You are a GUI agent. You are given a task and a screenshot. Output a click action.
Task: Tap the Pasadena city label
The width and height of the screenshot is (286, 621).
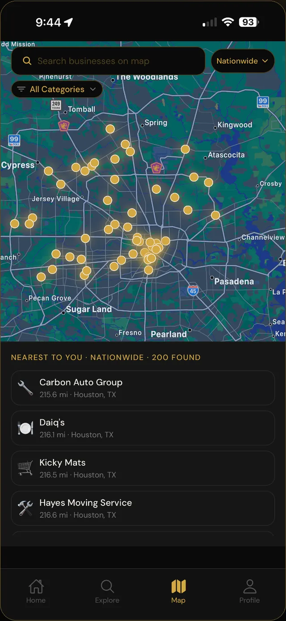coord(234,282)
